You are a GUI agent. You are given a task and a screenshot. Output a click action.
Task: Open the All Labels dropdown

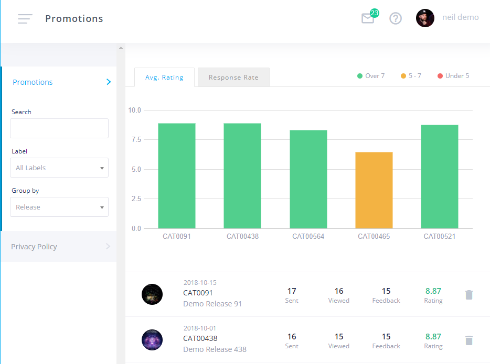point(59,168)
